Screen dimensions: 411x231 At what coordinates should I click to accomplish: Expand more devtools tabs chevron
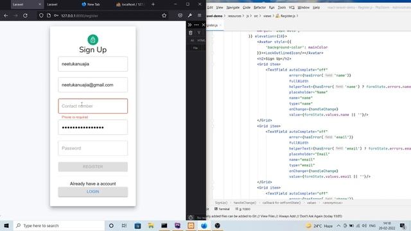pyautogui.click(x=190, y=25)
